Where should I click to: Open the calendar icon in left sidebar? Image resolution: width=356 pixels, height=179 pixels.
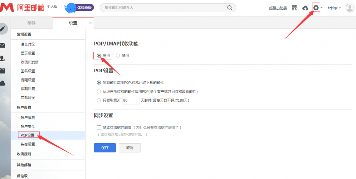pyautogui.click(x=3, y=70)
